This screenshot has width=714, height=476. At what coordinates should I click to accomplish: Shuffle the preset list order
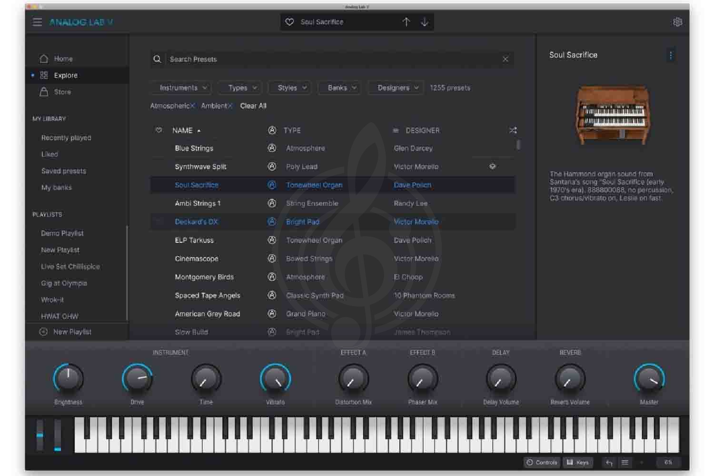[513, 130]
